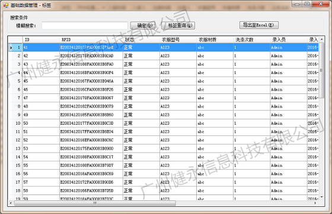Click ID cell 43

coord(41,64)
